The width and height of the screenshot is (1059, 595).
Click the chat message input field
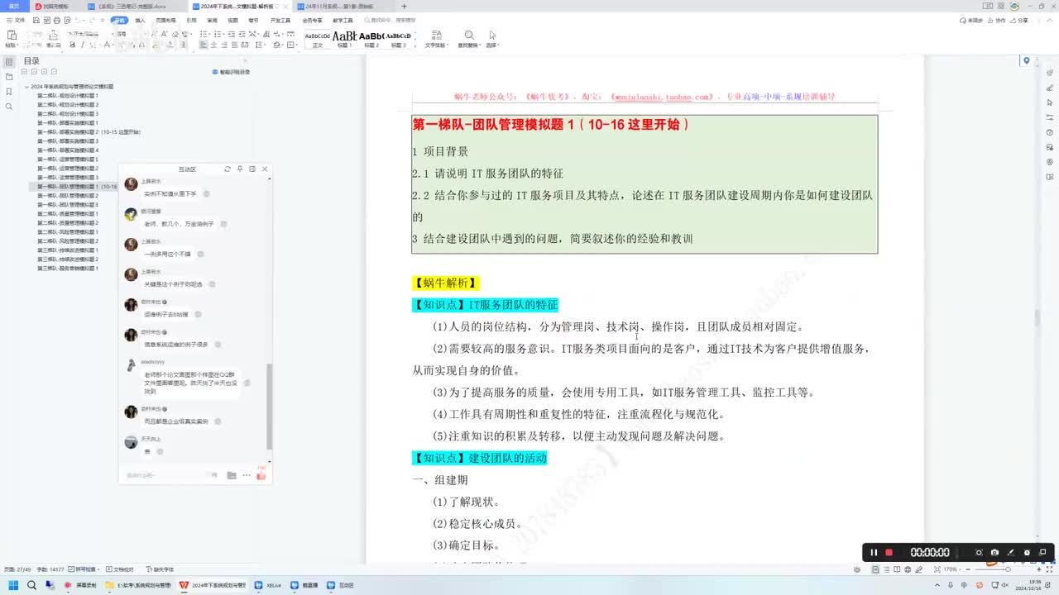click(170, 475)
